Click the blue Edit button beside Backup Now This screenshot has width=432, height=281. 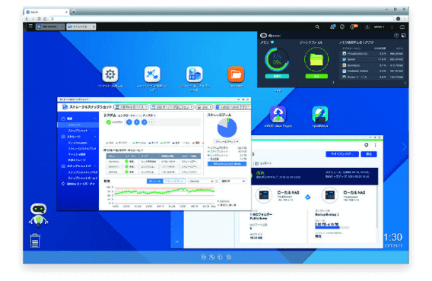pos(369,154)
